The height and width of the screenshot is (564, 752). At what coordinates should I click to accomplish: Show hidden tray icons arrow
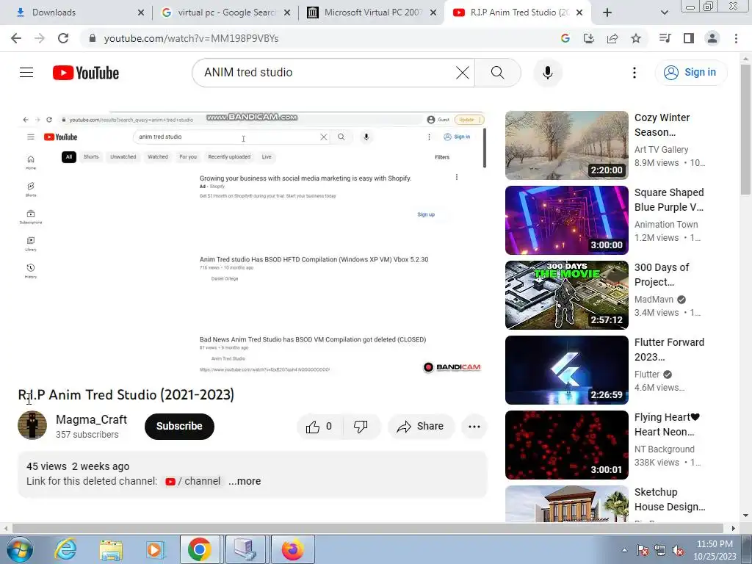(x=624, y=550)
